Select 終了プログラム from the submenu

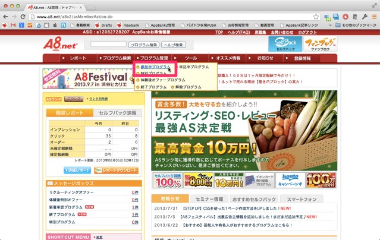click(x=153, y=87)
